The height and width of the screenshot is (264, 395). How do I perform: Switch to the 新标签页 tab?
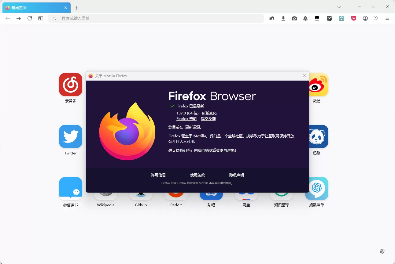[x=34, y=7]
